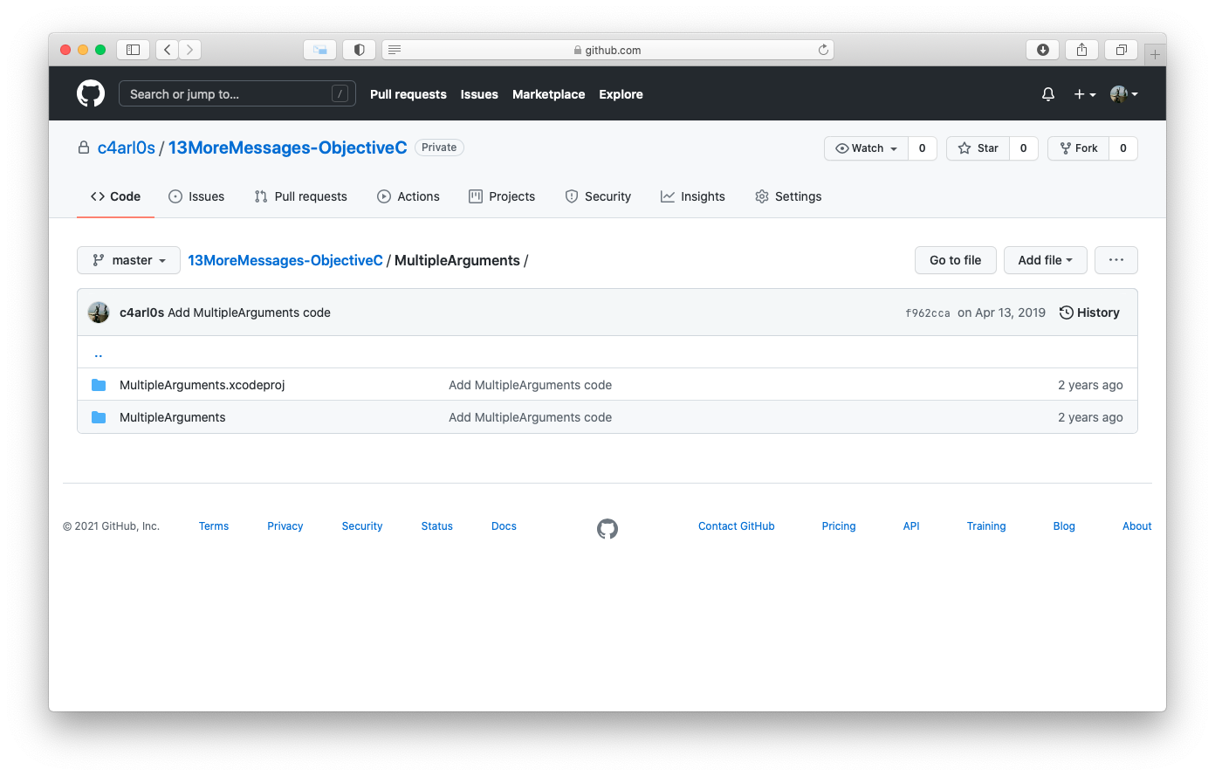Open Marketplace in the top header
1215x776 pixels.
pos(549,94)
